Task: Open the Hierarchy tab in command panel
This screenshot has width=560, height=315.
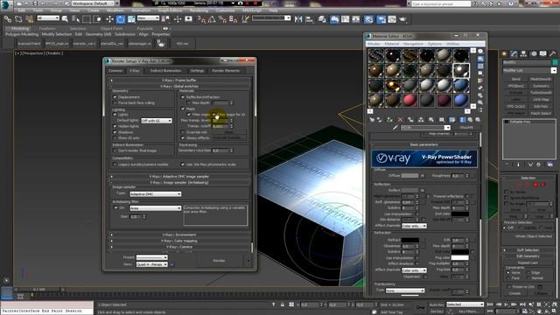Action: coord(523,53)
